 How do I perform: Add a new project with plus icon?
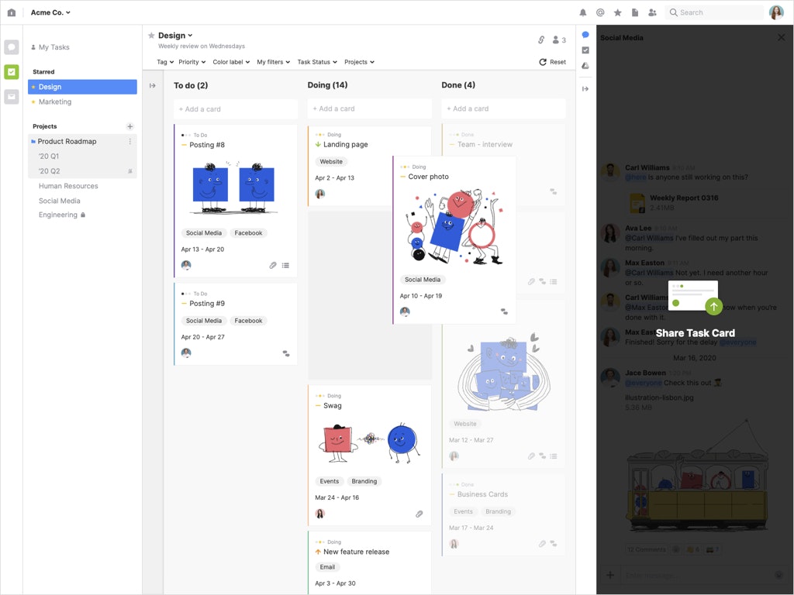129,126
